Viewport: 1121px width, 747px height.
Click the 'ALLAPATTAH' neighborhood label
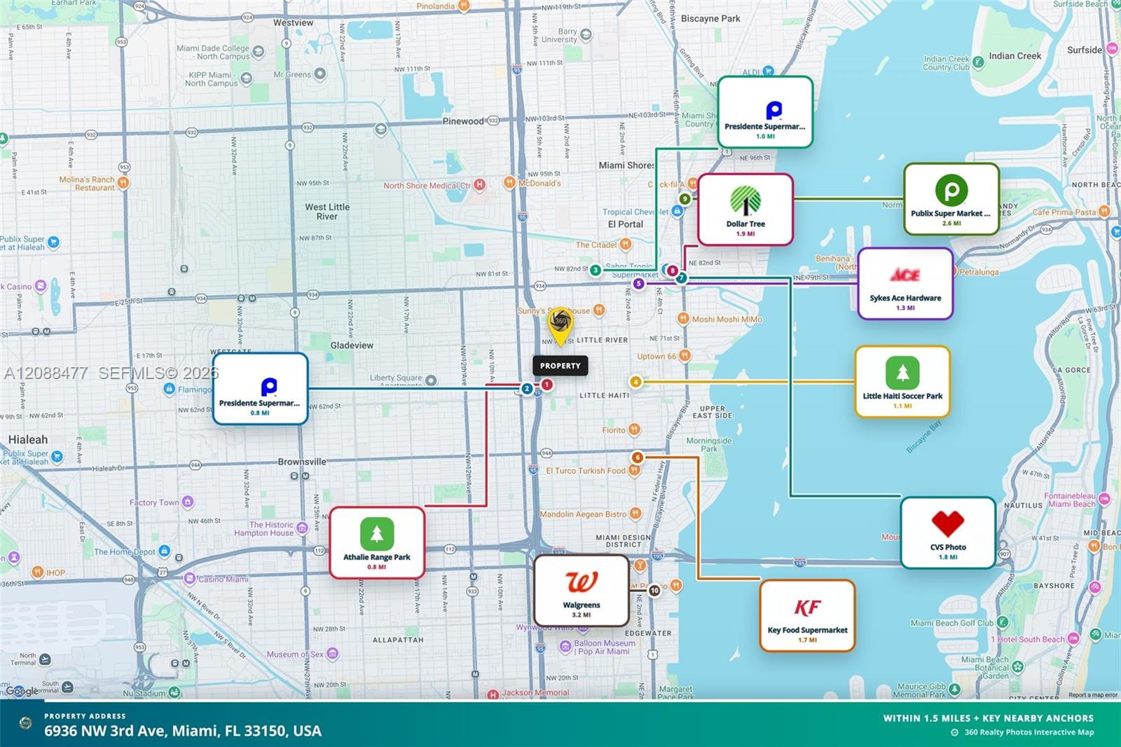point(398,640)
